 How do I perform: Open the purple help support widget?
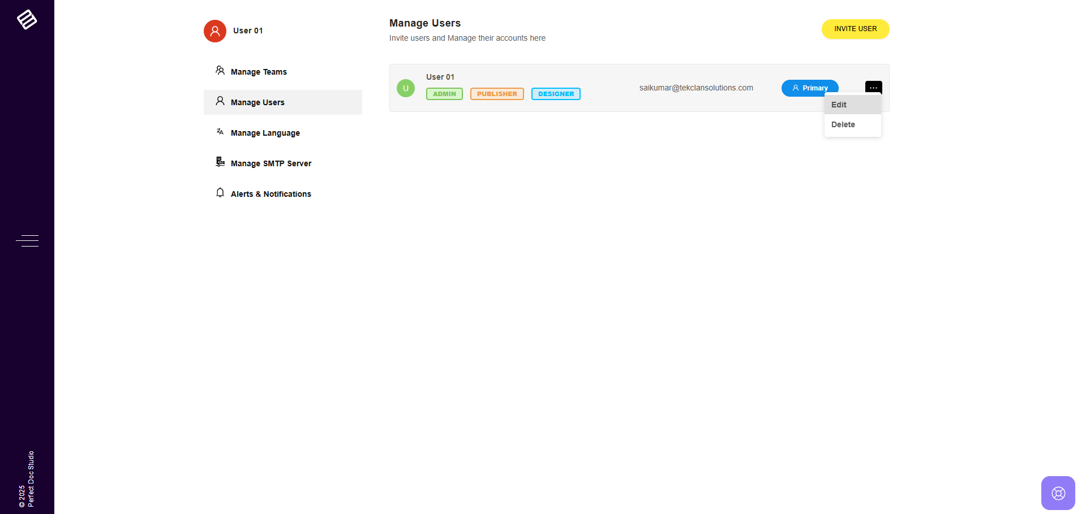tap(1058, 493)
